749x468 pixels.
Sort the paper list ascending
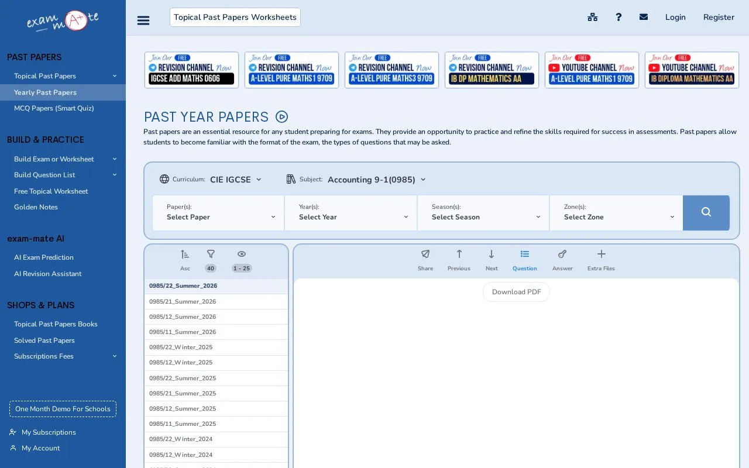coord(185,260)
